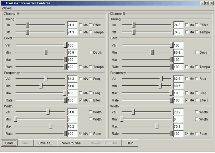Check Width box for Channel B Width Val
This screenshot has height=153, width=215.
196,112
